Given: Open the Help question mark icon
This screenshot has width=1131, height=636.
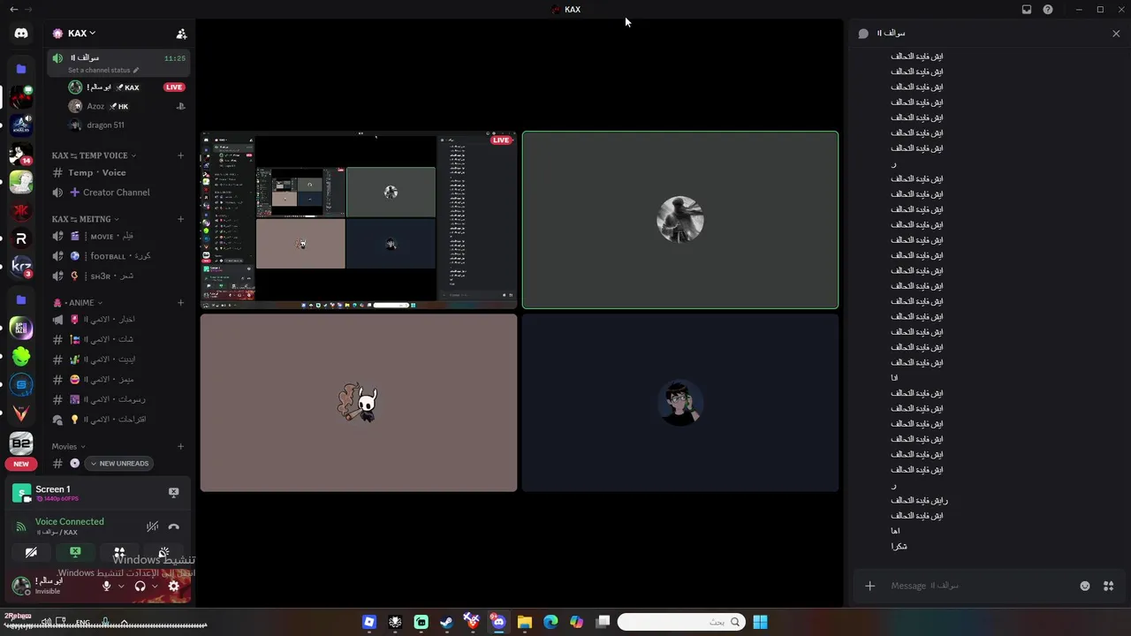Looking at the screenshot, I should [1048, 10].
